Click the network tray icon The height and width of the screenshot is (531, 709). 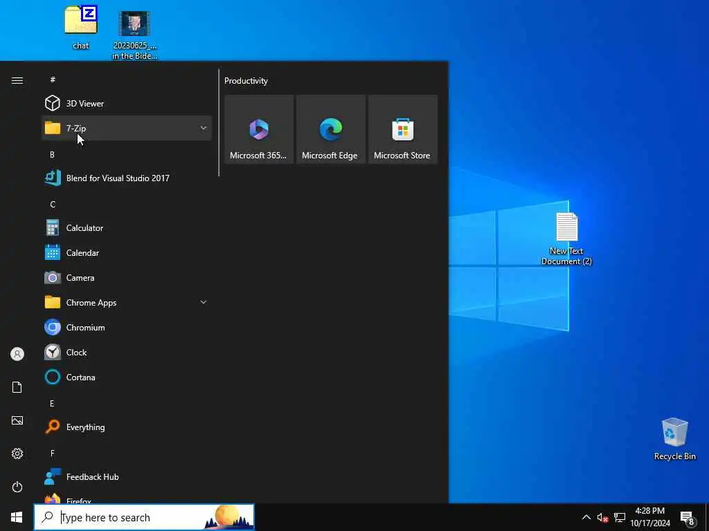click(620, 517)
